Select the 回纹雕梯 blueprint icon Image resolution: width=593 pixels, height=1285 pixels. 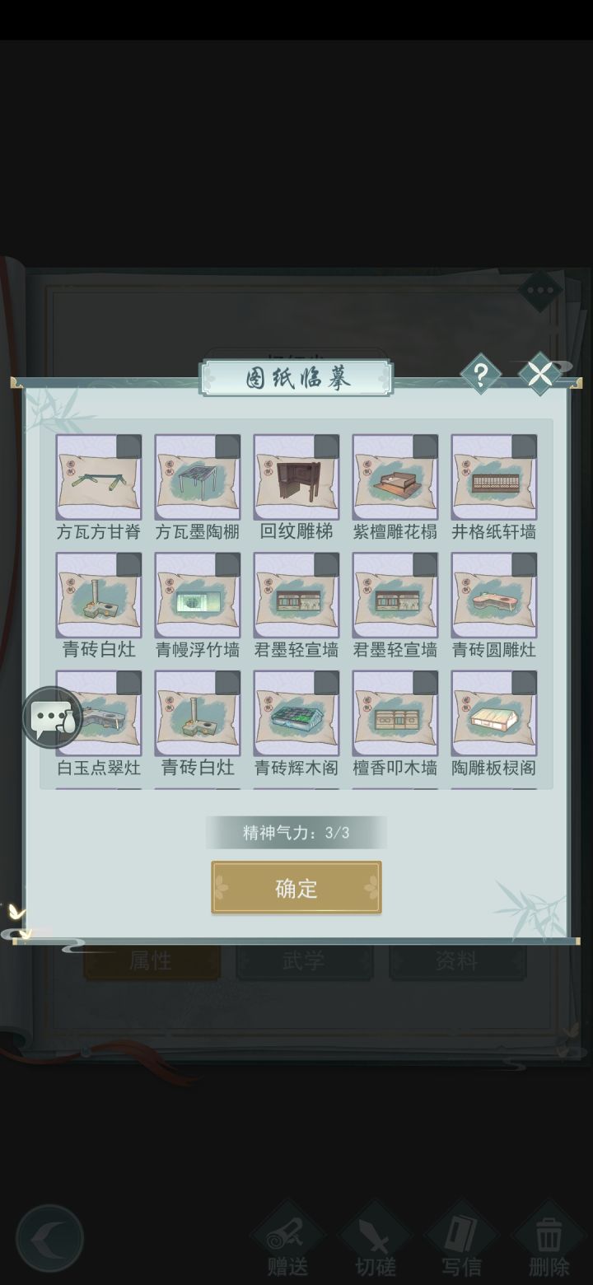[296, 478]
